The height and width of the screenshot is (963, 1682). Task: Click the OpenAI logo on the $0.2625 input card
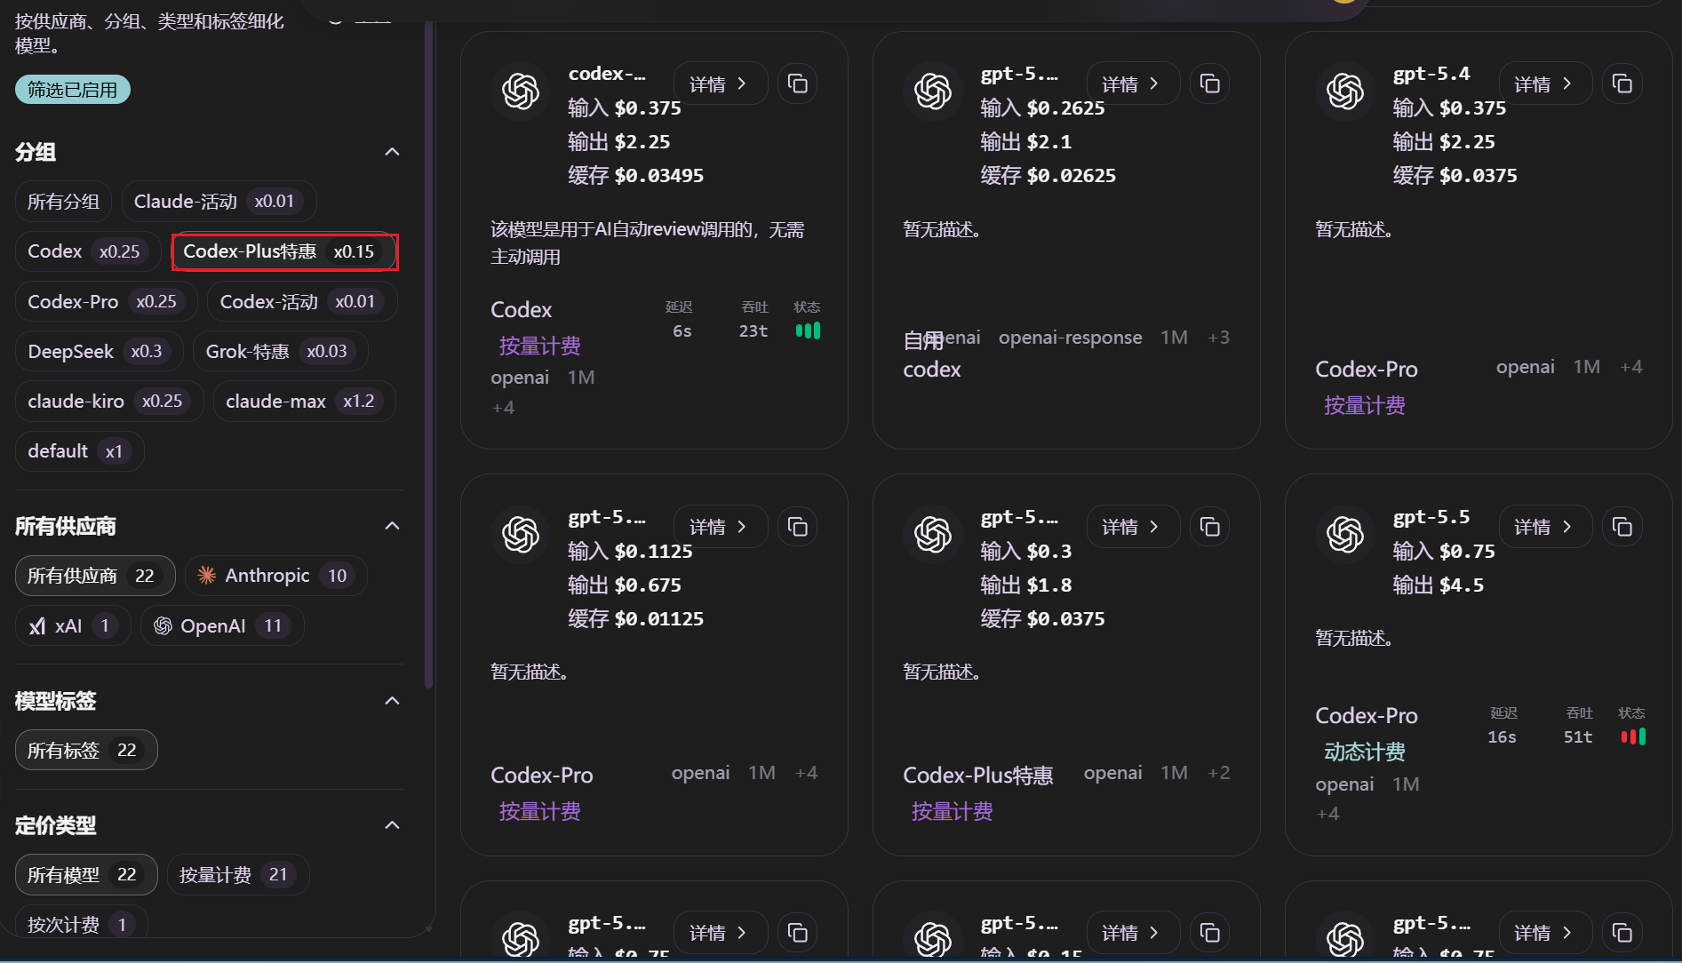pyautogui.click(x=933, y=91)
